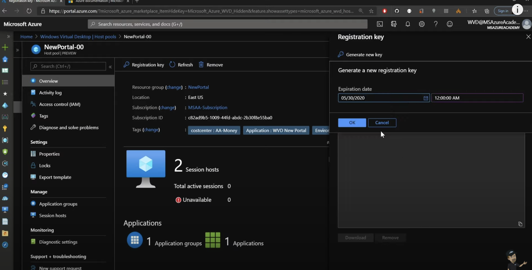Viewport: 532px width, 270px height.
Task: Click the help question mark icon
Action: [x=435, y=24]
